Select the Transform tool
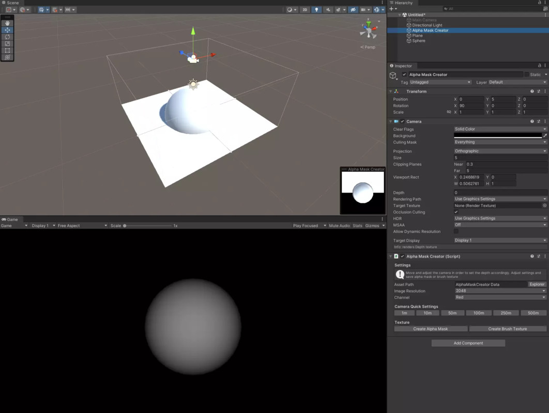 tap(7, 57)
